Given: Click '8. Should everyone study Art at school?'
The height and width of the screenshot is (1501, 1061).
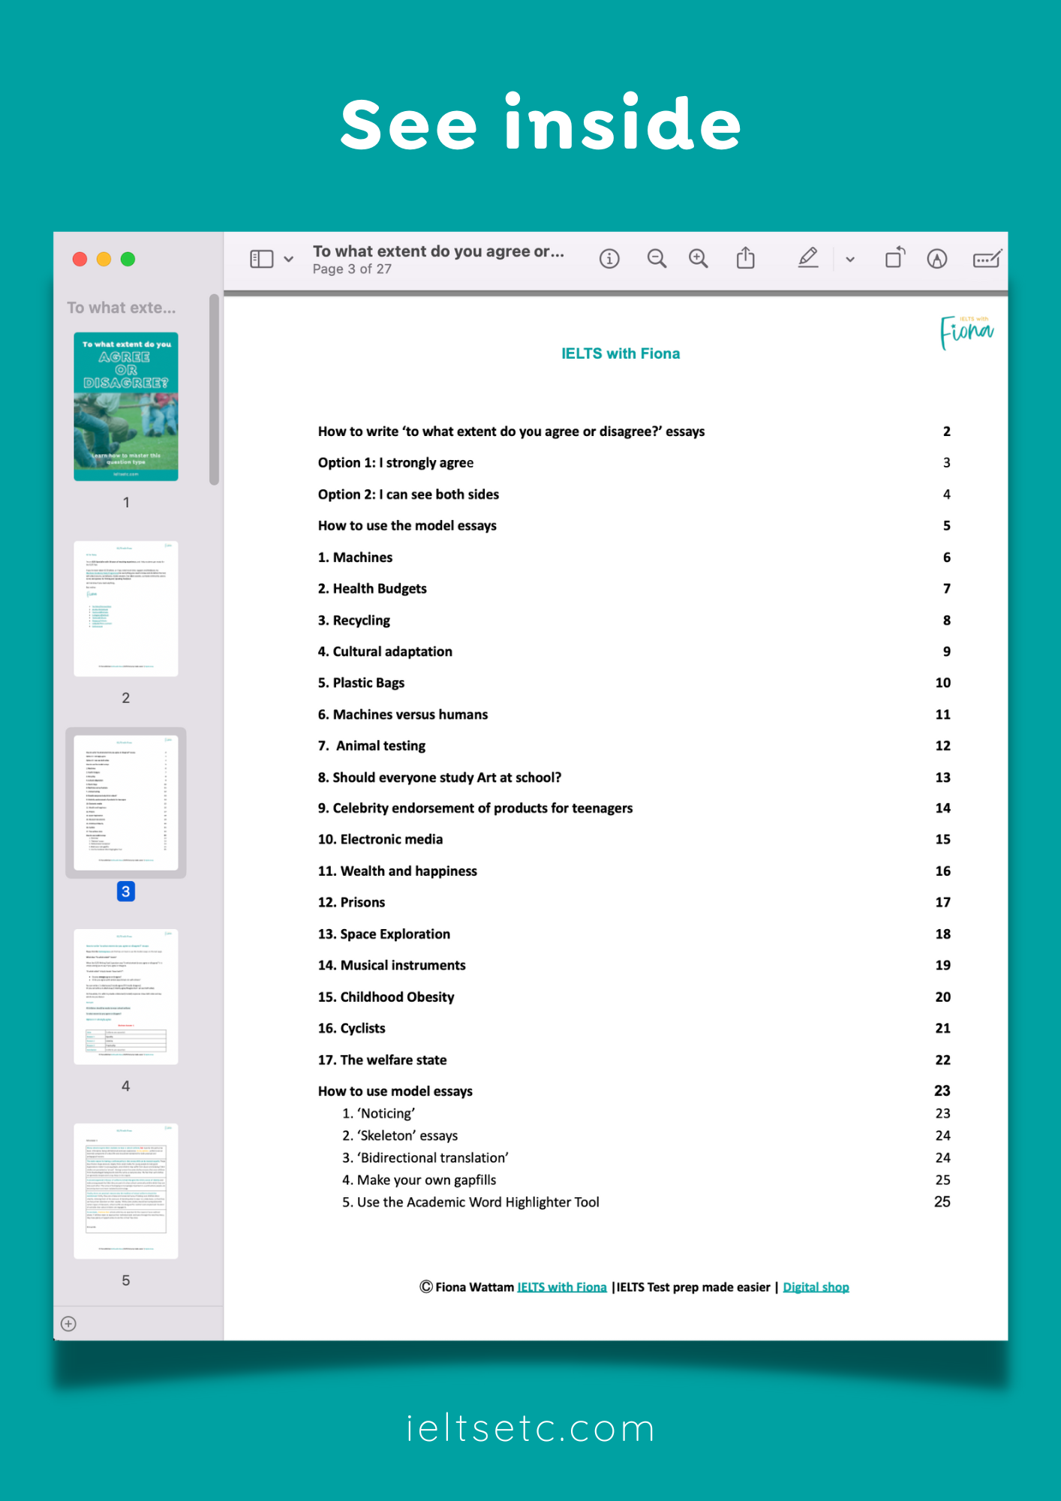Looking at the screenshot, I should coord(440,778).
